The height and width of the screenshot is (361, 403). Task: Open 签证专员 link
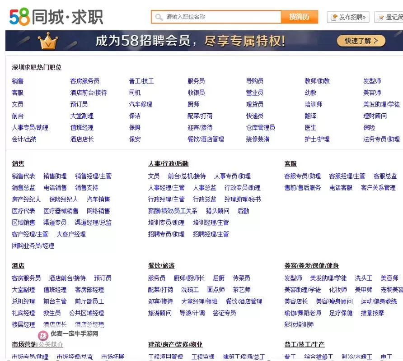tap(225, 313)
